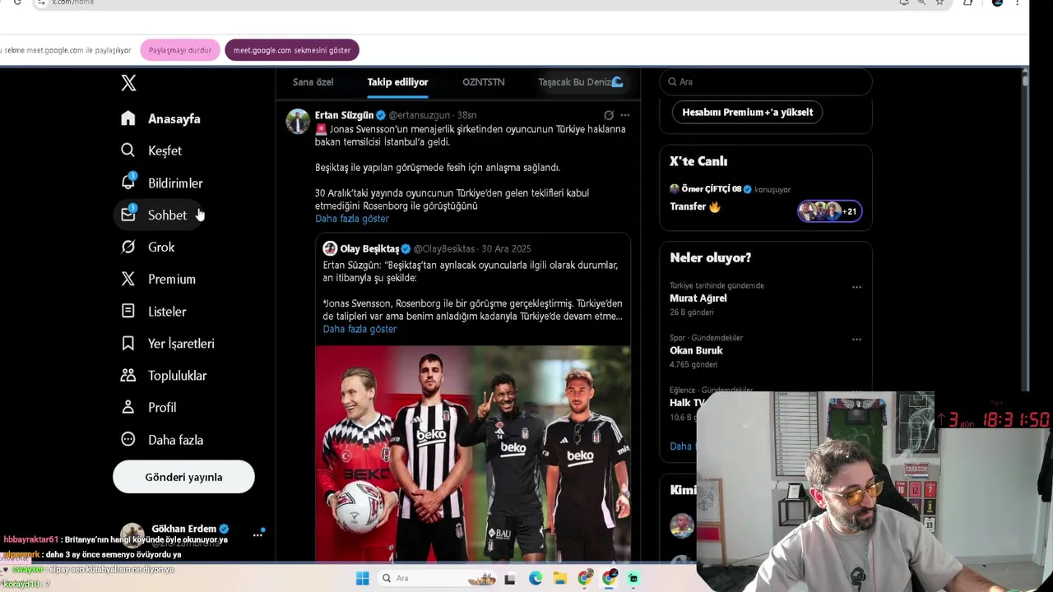Open options dots for Okan Buruk trend
Screen dimensions: 1053x592
coord(856,339)
